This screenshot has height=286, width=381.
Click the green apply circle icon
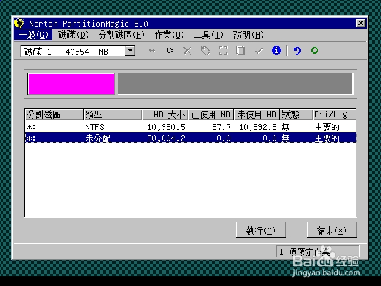tap(315, 50)
